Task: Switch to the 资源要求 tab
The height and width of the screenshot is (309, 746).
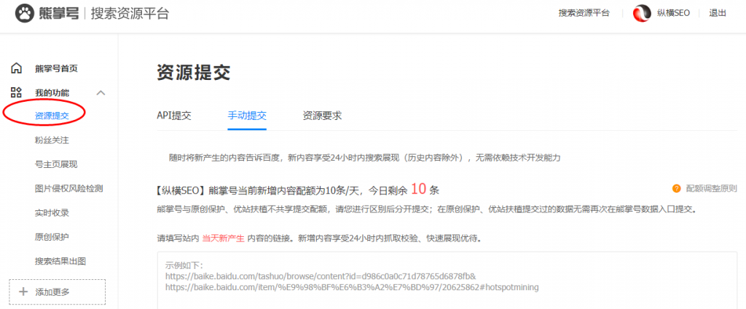Action: pos(322,116)
